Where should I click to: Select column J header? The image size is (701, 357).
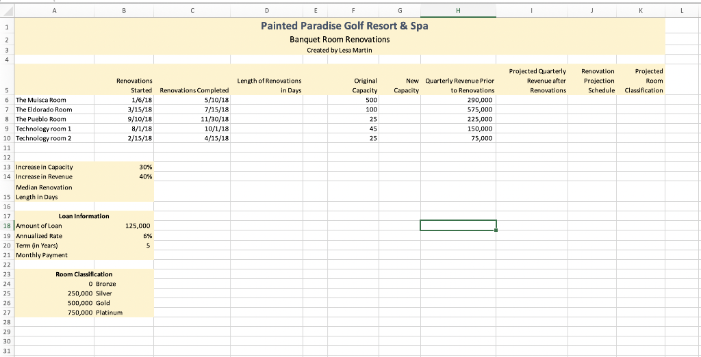click(x=592, y=11)
